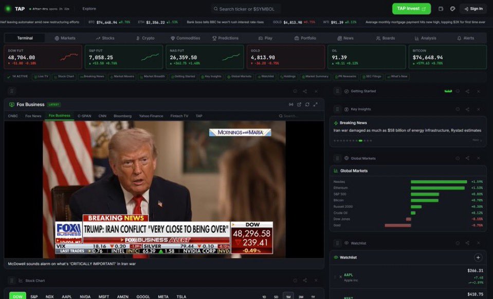Expand Fox Business player to fullscreen
This screenshot has height=299, width=493.
[315, 104]
